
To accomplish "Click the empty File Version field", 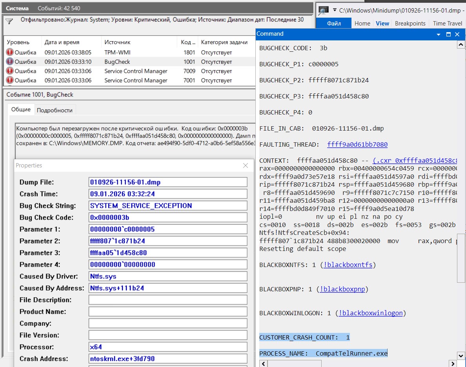I will 168,335.
